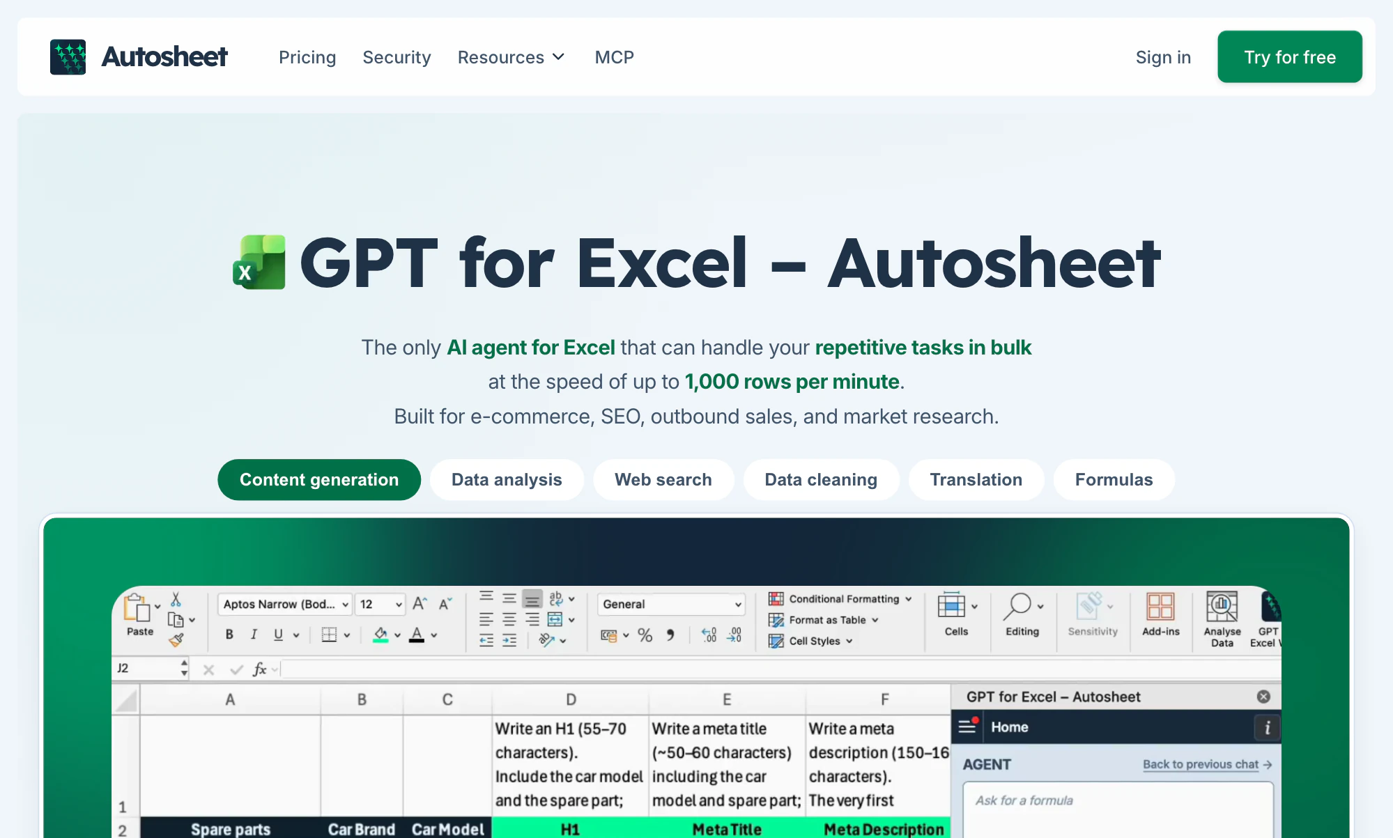Open the General number format dropdown
Screen dimensions: 1393x838
(671, 604)
